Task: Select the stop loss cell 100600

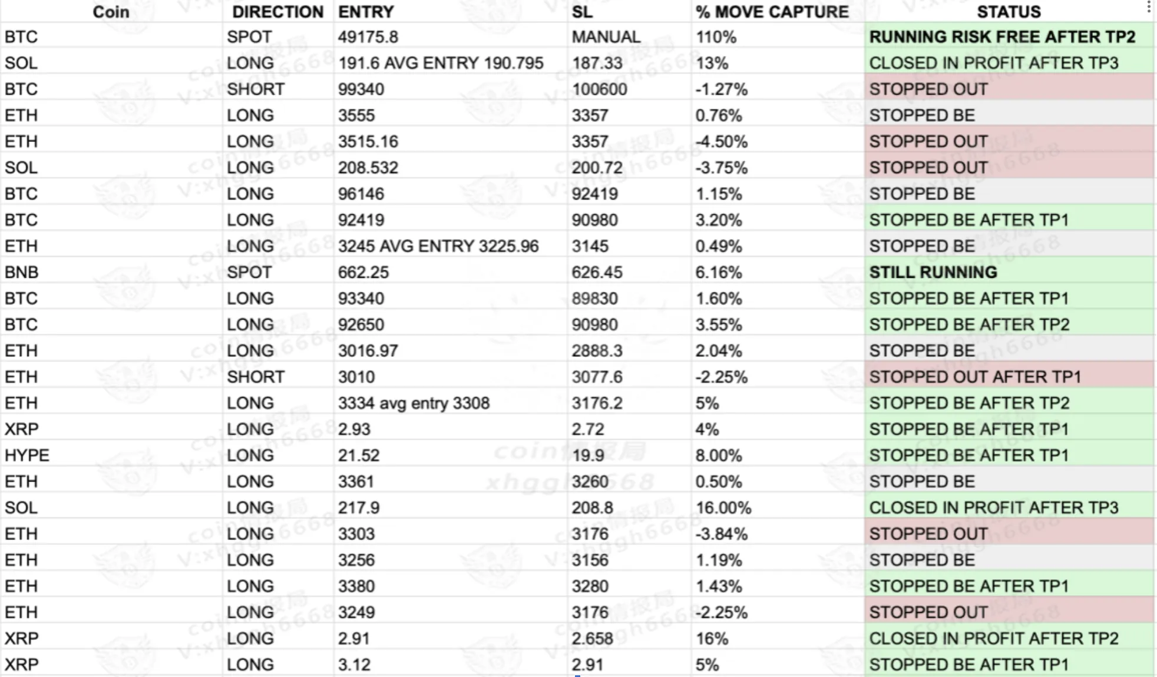Action: point(599,89)
